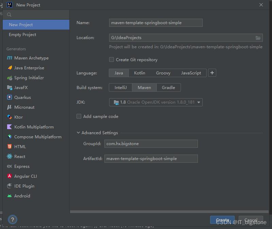Click the generator search field
The width and height of the screenshot is (272, 229).
[x=36, y=15]
